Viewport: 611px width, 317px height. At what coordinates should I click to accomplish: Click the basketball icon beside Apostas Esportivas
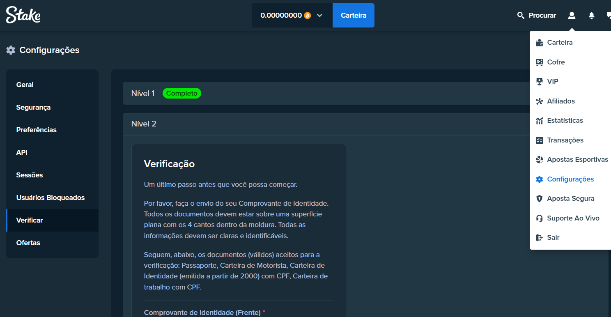point(540,159)
